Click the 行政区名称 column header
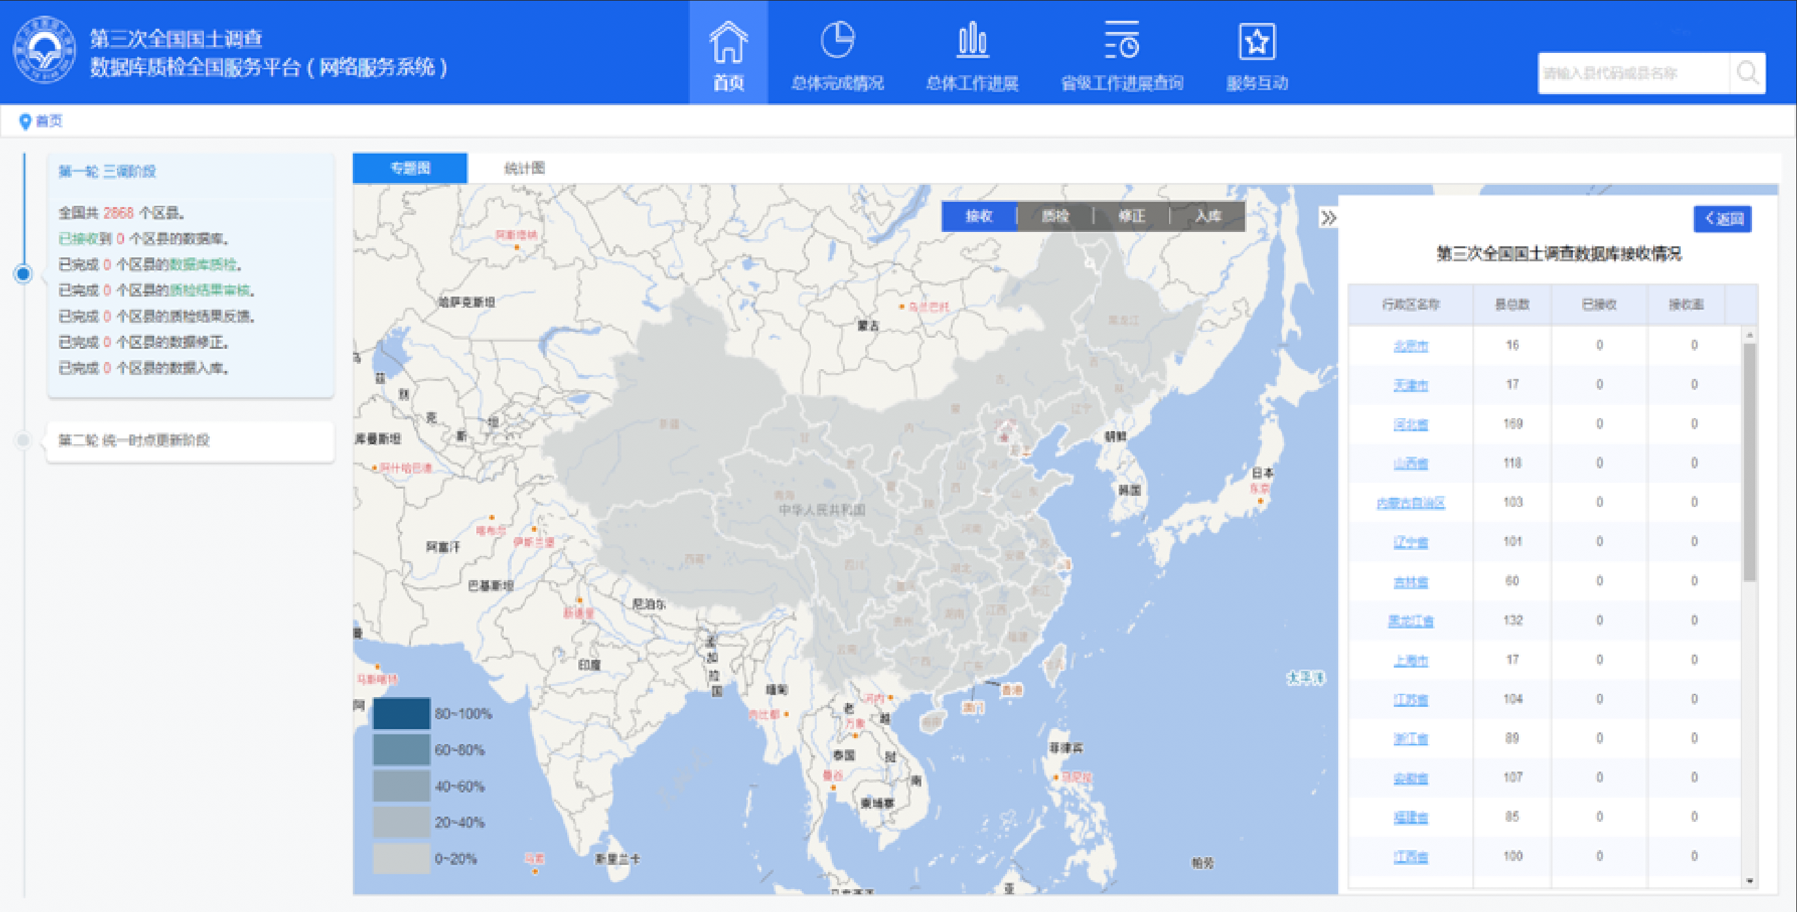Viewport: 1797px width, 912px height. (x=1411, y=304)
